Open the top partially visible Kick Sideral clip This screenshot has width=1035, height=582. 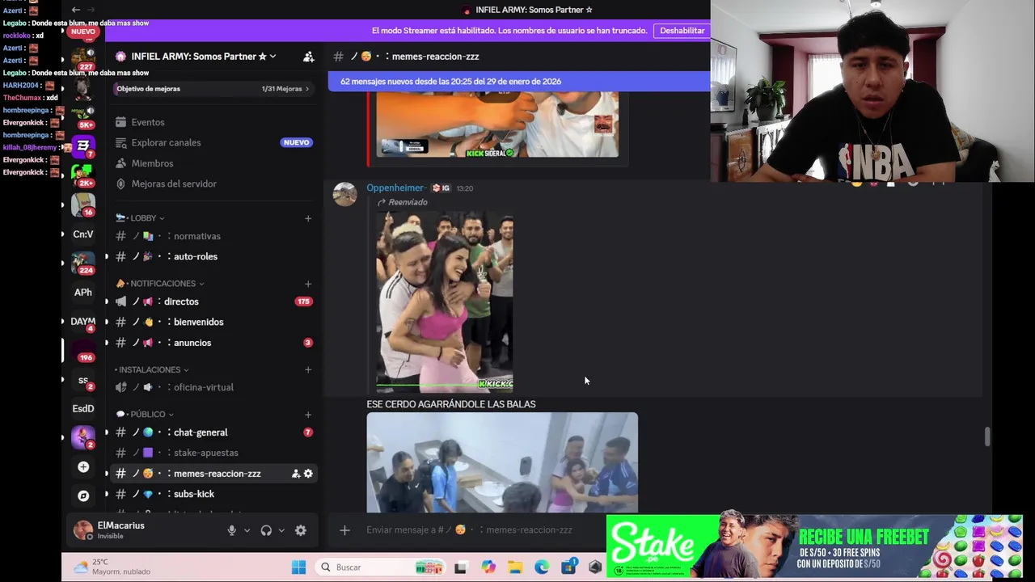[498, 125]
